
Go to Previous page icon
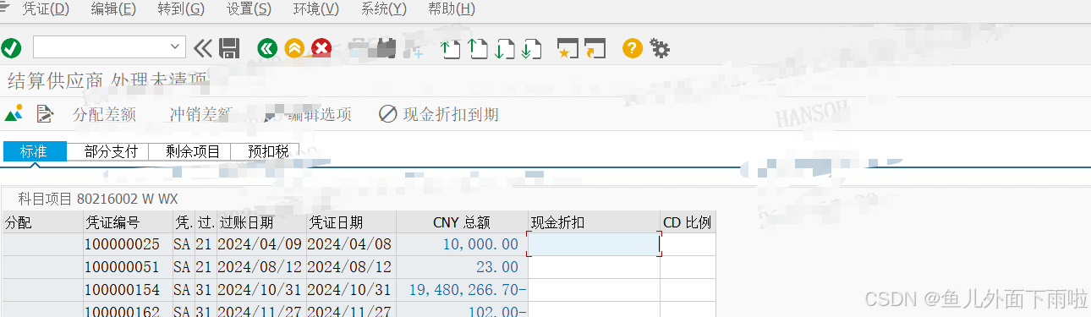click(478, 49)
